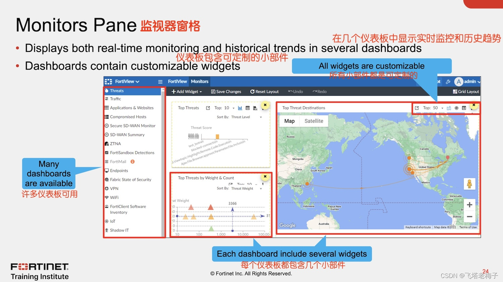Viewport: 503px width, 282px height.
Task: Switch map to Satellite view
Action: coord(314,121)
